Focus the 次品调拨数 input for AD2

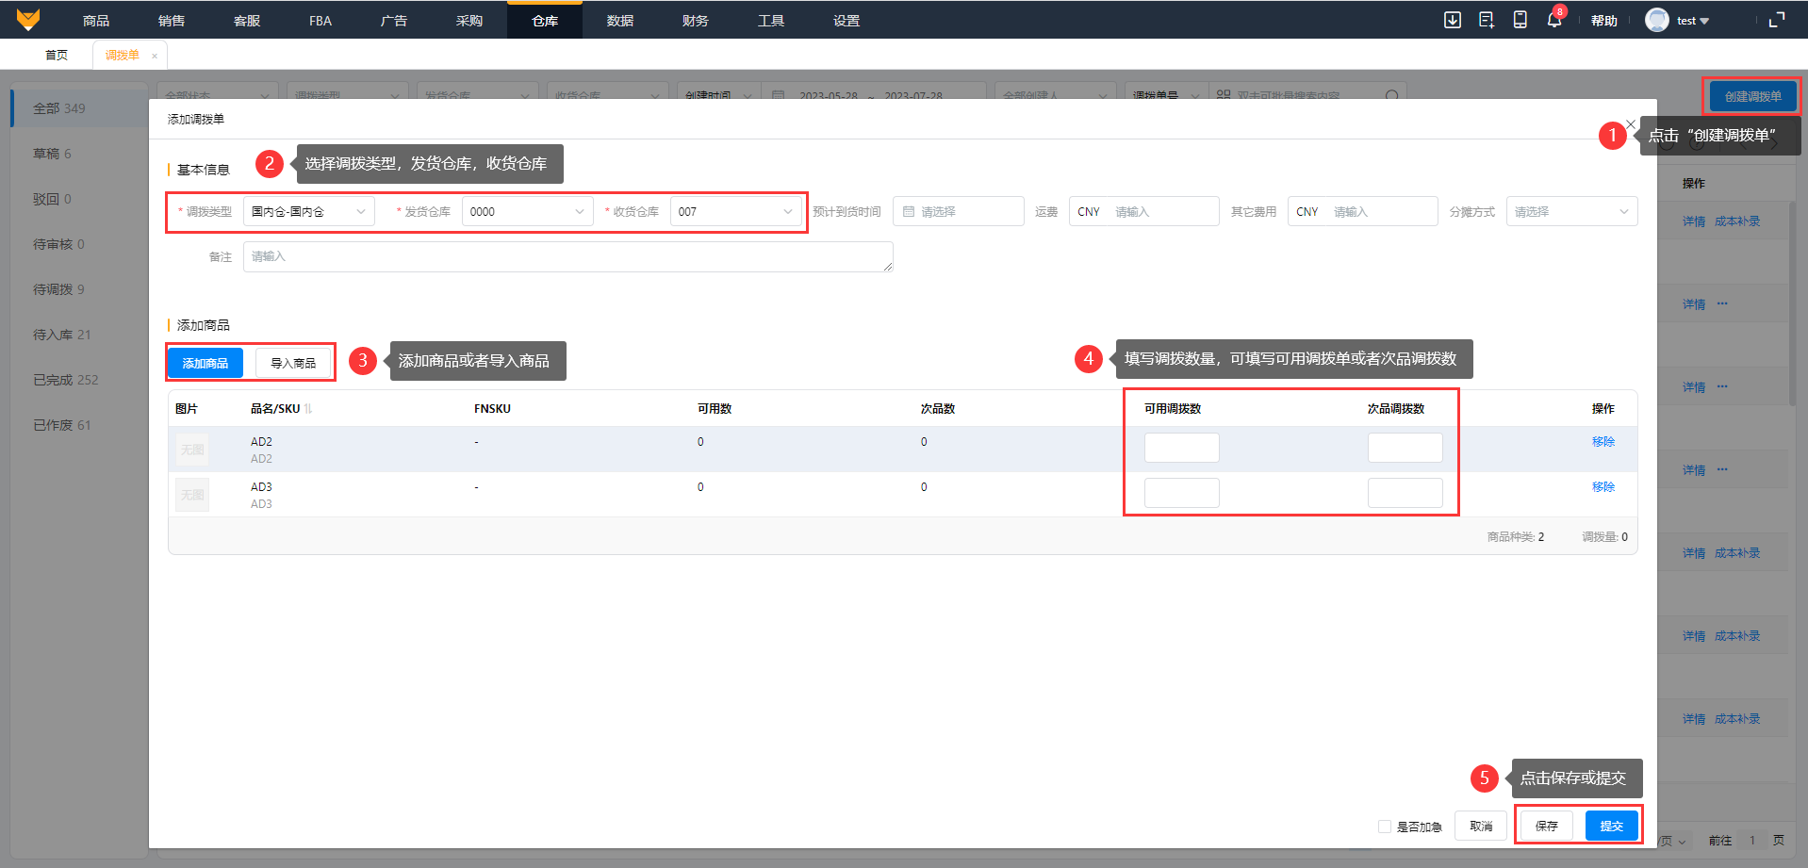click(x=1405, y=448)
